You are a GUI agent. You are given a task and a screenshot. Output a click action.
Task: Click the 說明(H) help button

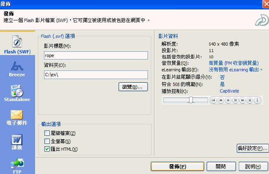(253, 166)
